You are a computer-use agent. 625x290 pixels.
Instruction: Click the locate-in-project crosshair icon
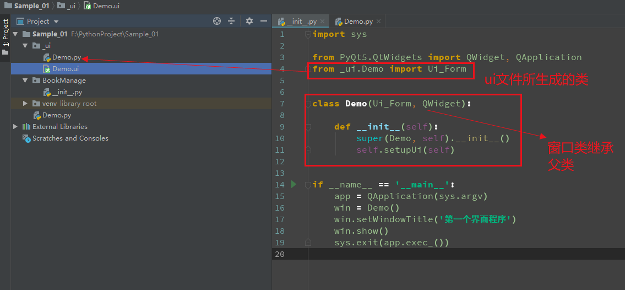point(217,21)
